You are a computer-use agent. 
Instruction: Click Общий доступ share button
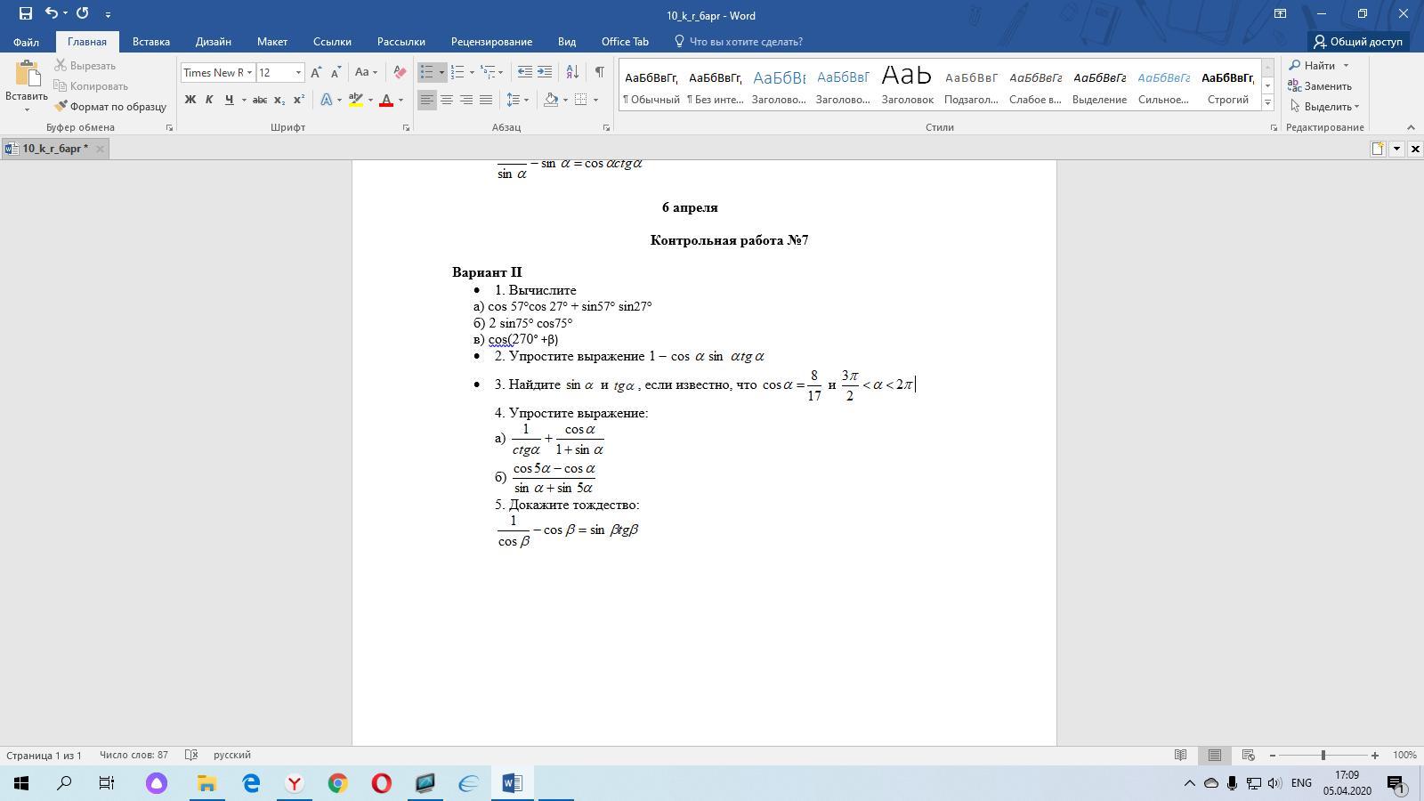pos(1358,42)
